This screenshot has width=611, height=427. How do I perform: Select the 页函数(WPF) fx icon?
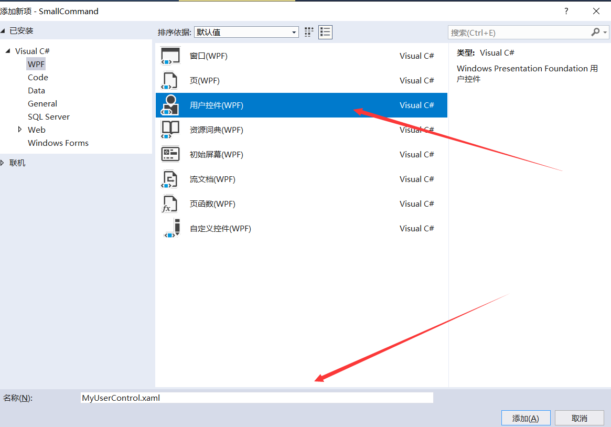coord(169,204)
